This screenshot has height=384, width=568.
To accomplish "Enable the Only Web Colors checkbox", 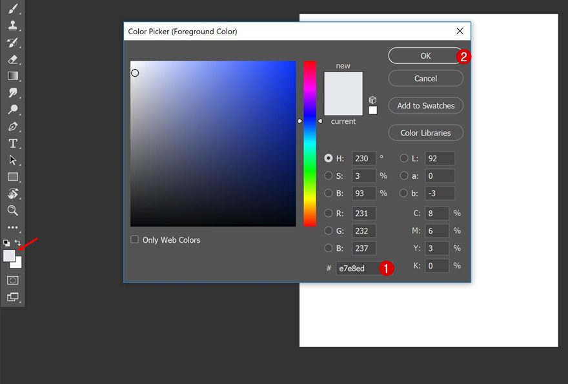I will [x=134, y=239].
